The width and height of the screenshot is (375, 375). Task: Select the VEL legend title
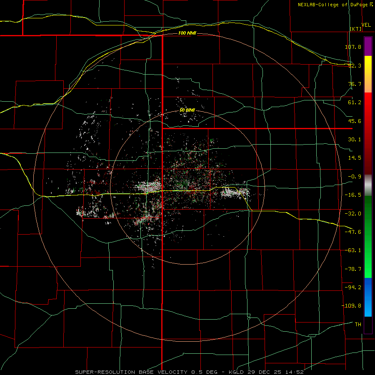tap(366, 25)
